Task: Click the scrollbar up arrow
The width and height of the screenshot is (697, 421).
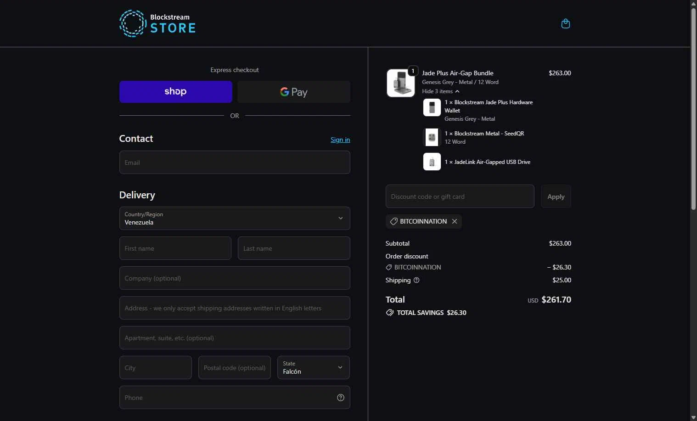Action: coord(693,3)
